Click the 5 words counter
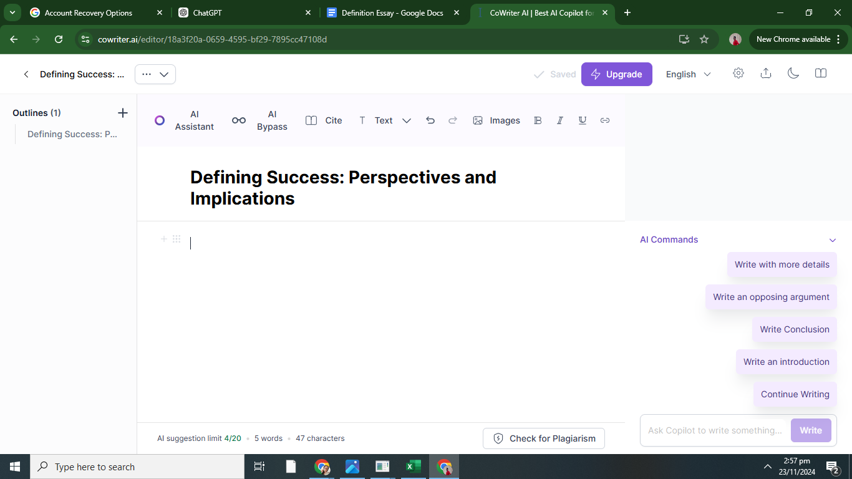Viewport: 852px width, 479px height. click(x=268, y=438)
